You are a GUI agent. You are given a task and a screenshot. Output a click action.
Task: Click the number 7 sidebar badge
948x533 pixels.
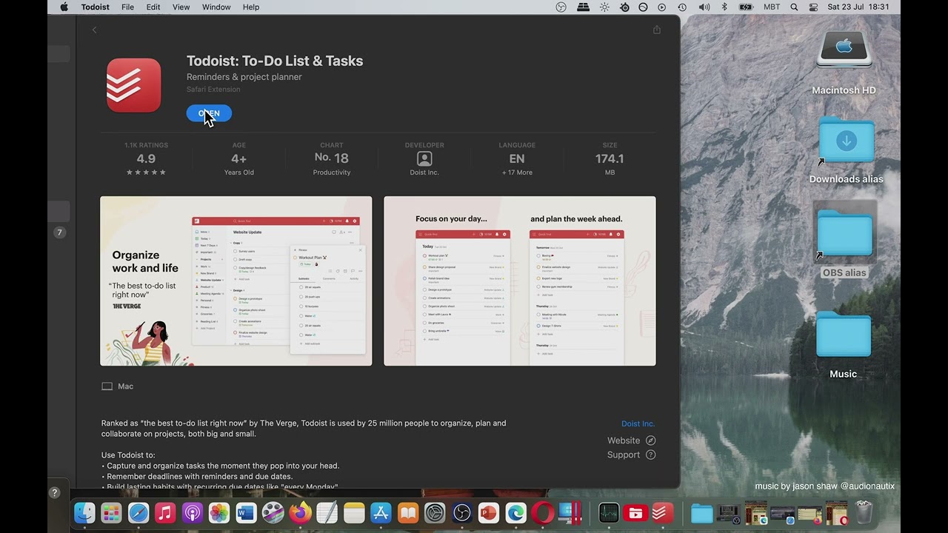pos(59,232)
